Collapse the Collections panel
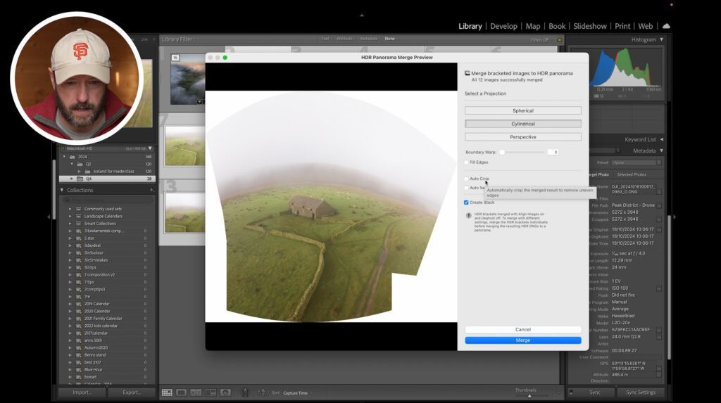 (x=62, y=190)
